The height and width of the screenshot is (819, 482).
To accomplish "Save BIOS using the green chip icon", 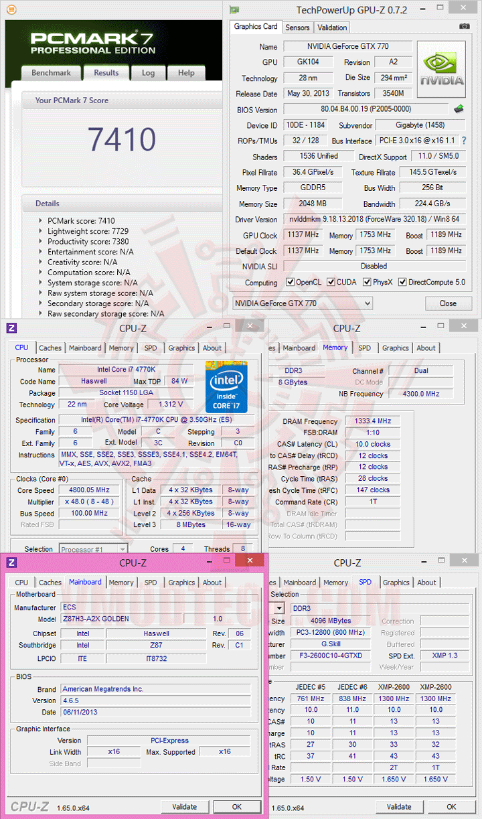I will pos(459,108).
